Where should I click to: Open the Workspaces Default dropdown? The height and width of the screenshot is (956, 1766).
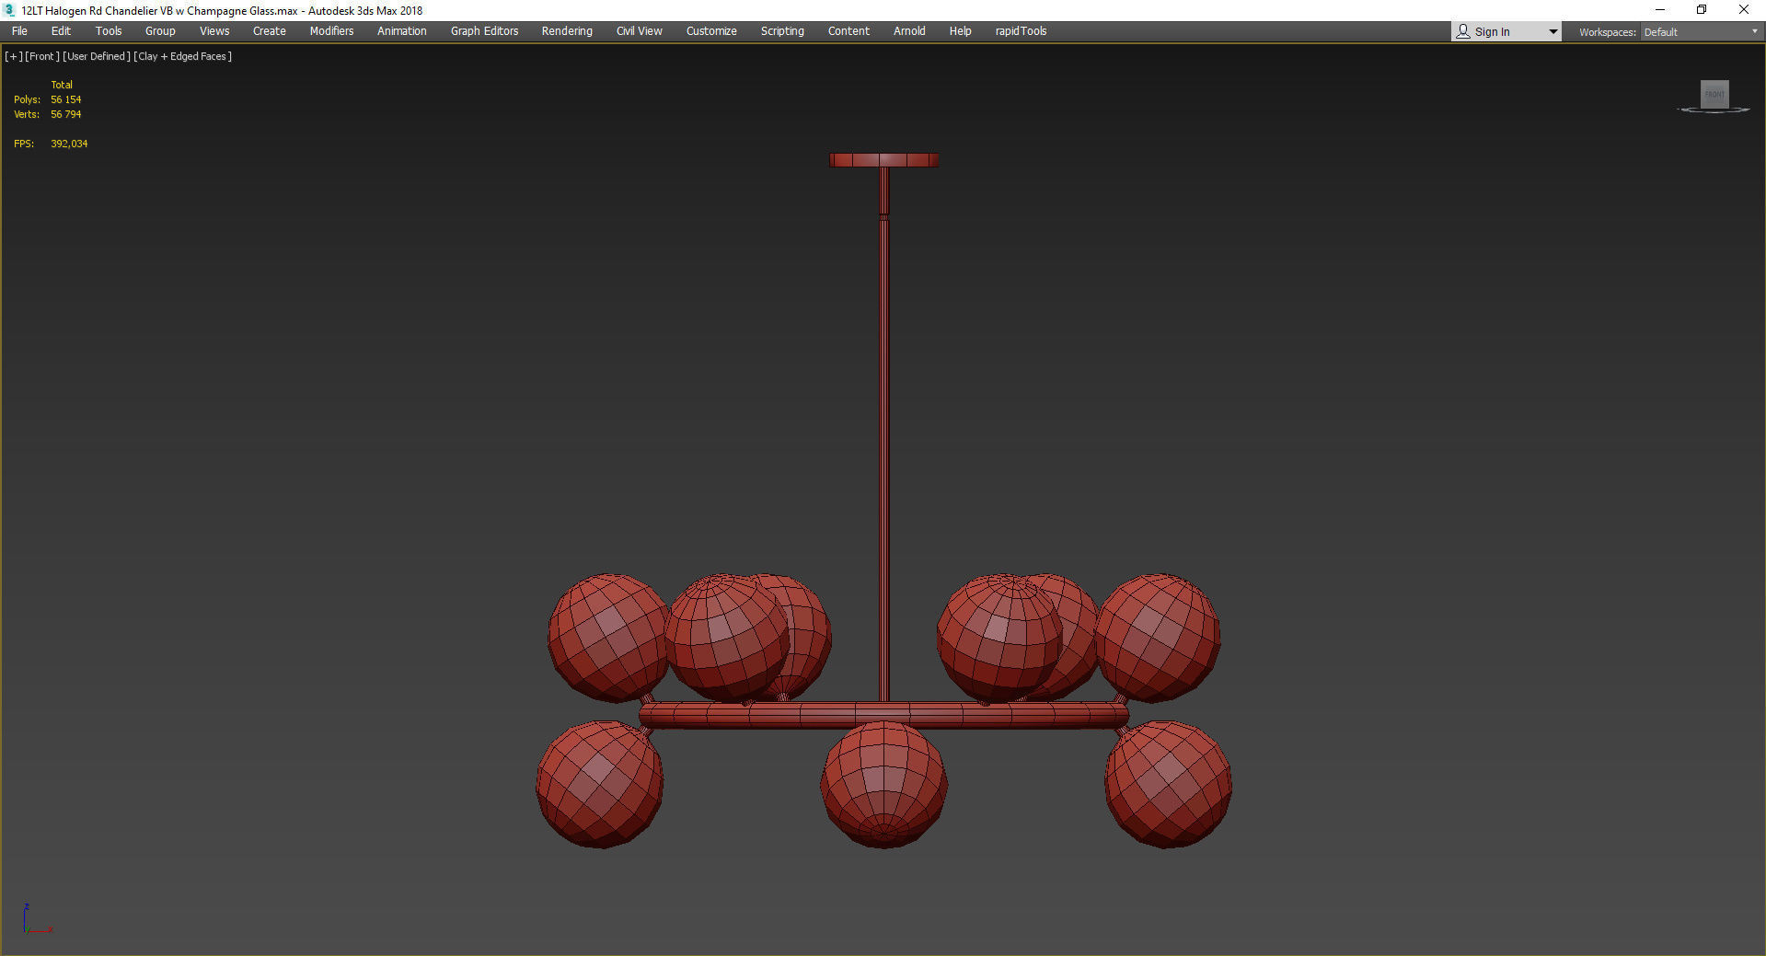(x=1701, y=32)
